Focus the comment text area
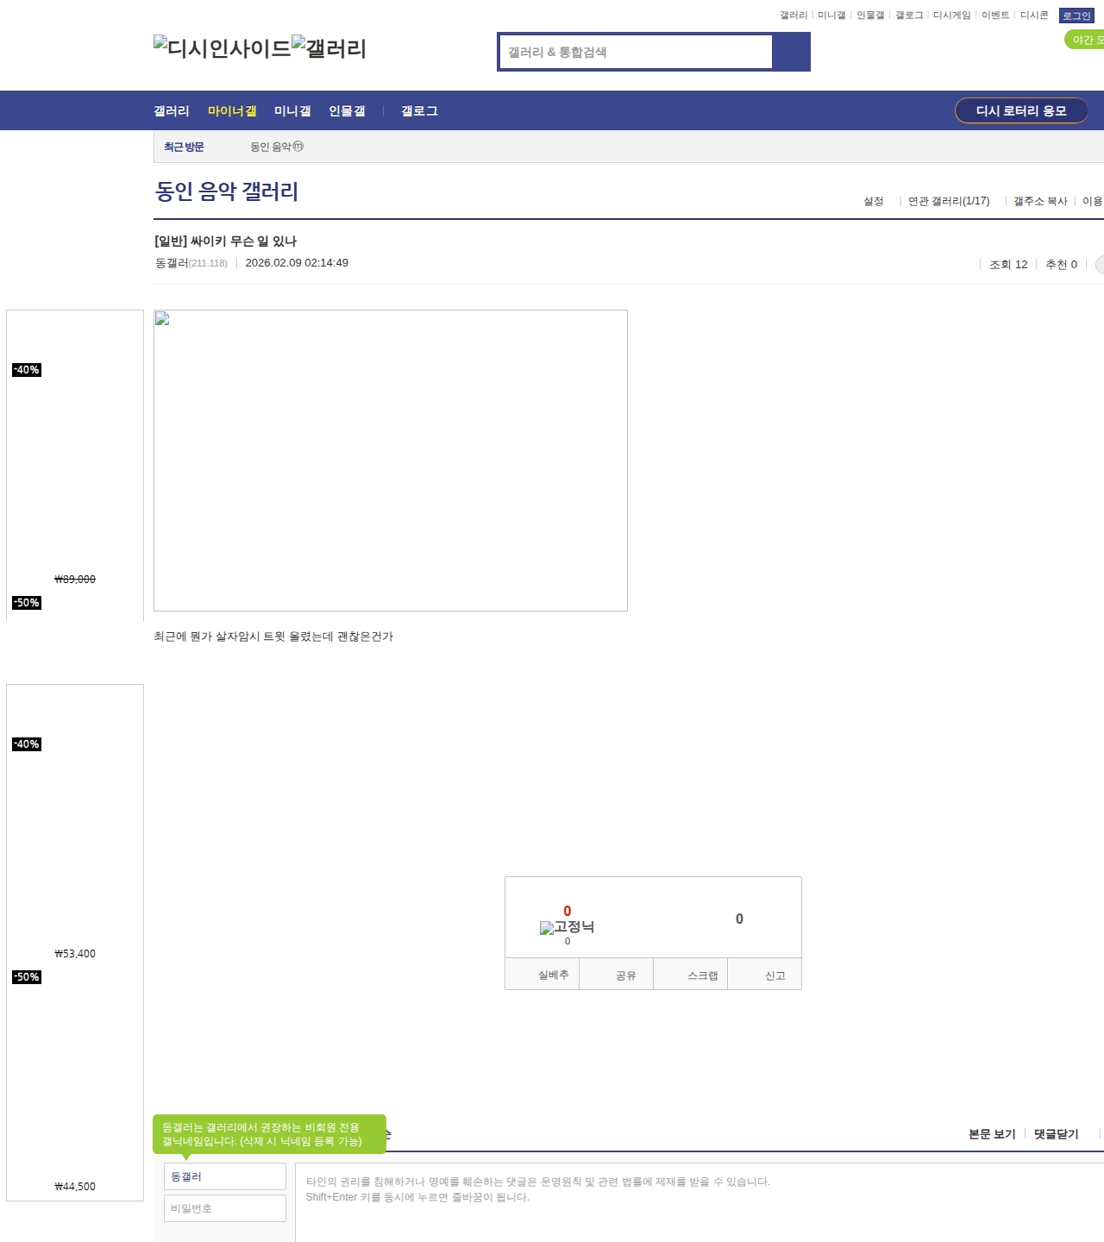 (699, 1202)
